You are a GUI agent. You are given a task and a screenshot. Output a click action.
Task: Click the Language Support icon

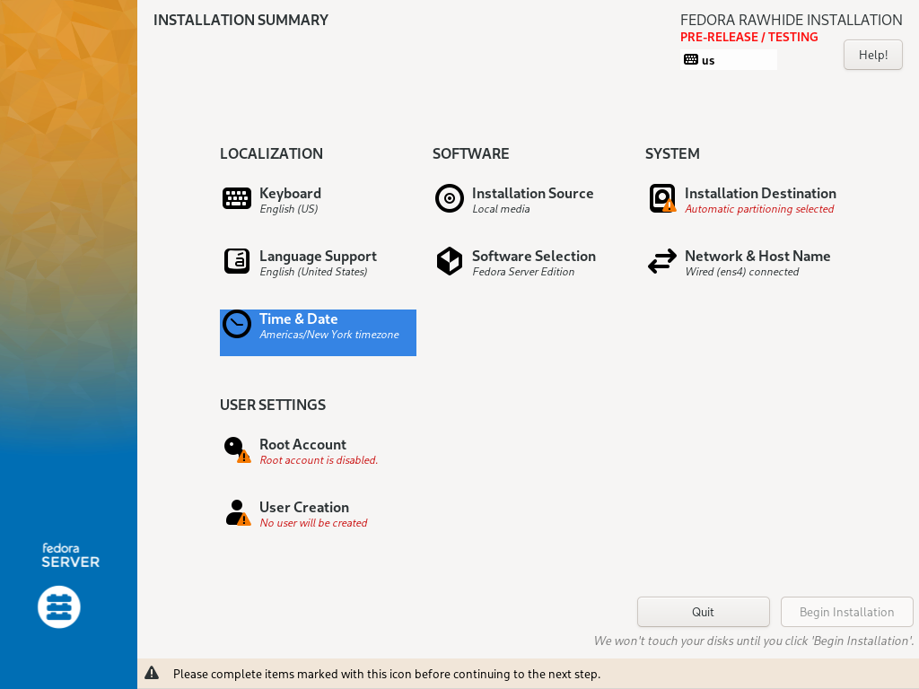click(237, 261)
